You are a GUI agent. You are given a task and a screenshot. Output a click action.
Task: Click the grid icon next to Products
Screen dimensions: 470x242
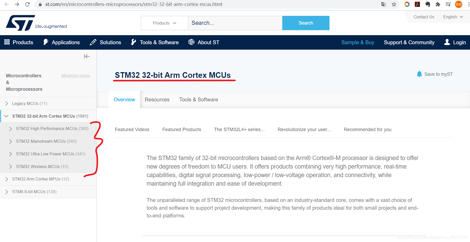(x=7, y=42)
